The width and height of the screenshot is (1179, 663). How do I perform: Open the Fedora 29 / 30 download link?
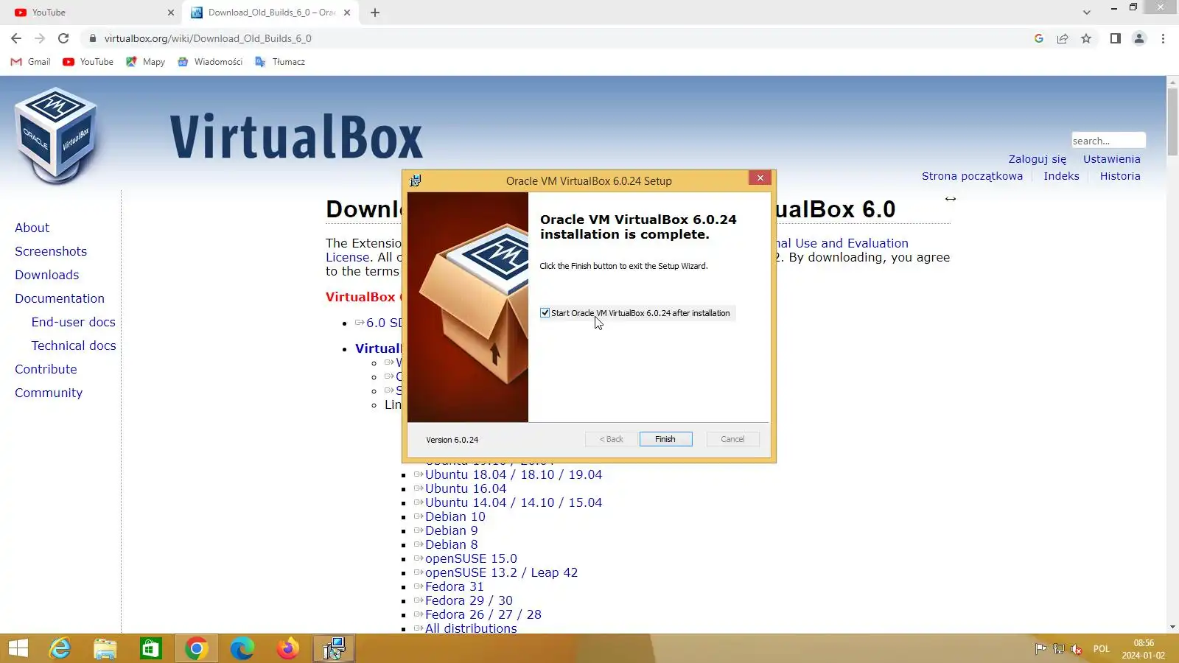click(469, 601)
